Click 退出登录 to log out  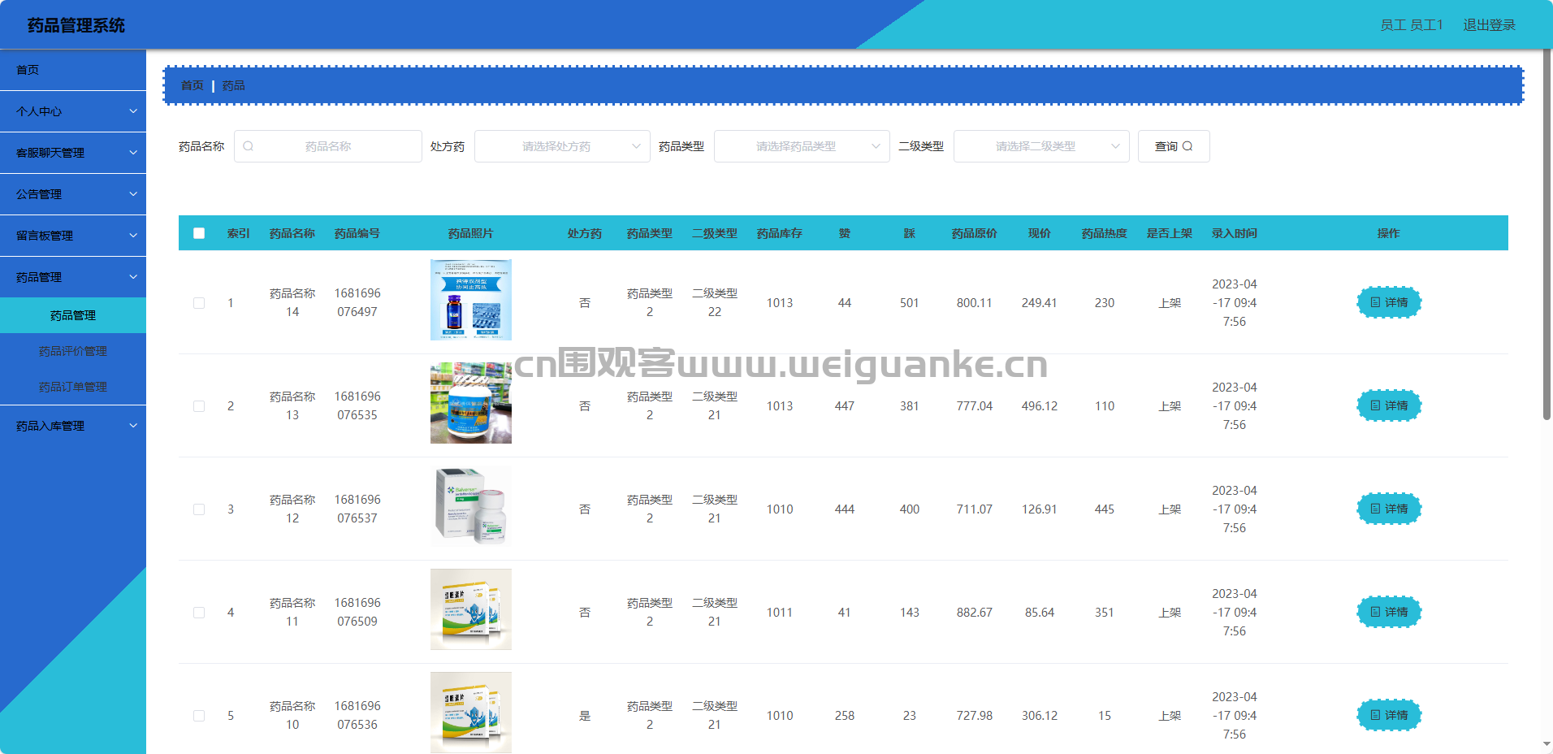point(1490,25)
